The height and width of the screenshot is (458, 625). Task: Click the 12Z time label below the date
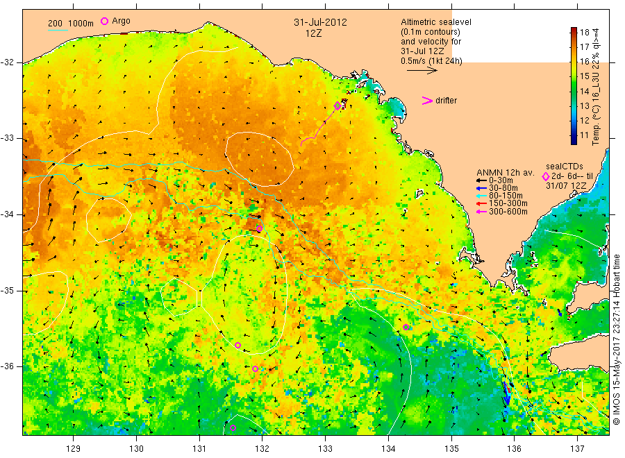[x=314, y=34]
